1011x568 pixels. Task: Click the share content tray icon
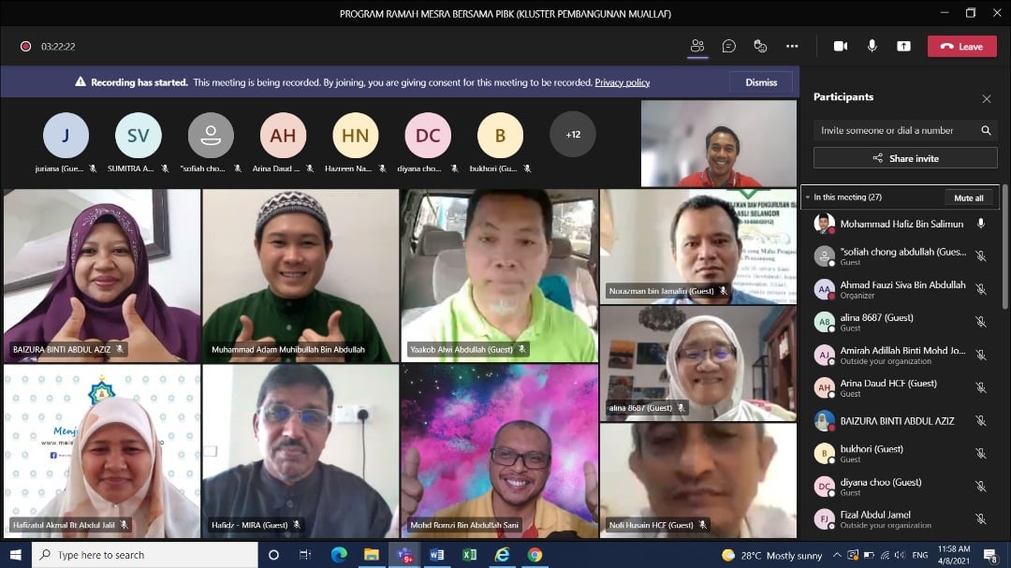click(x=903, y=46)
